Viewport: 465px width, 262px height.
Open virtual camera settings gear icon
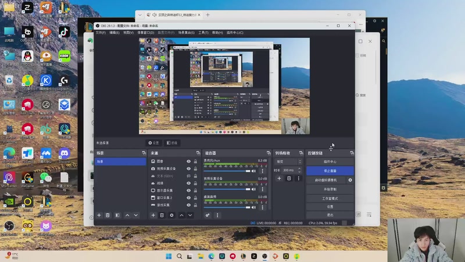tap(350, 180)
